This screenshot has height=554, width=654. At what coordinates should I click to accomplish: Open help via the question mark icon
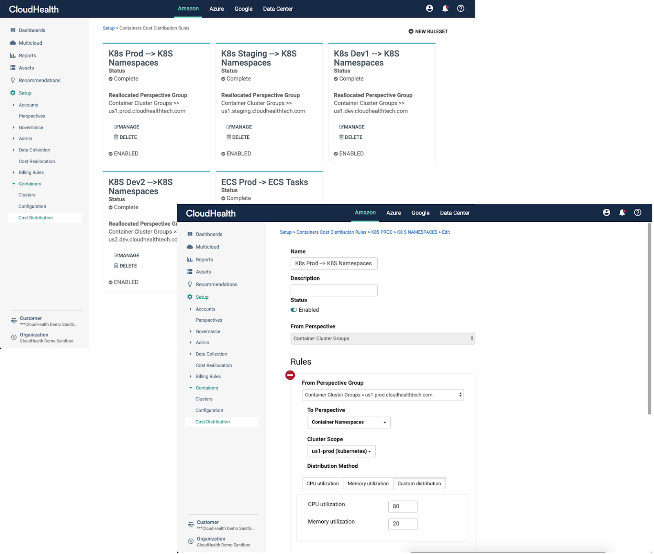point(638,212)
